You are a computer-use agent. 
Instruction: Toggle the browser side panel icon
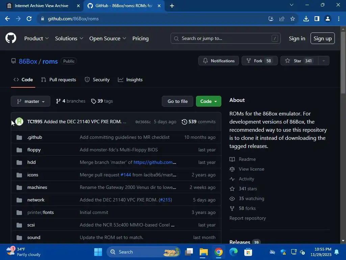(x=317, y=19)
